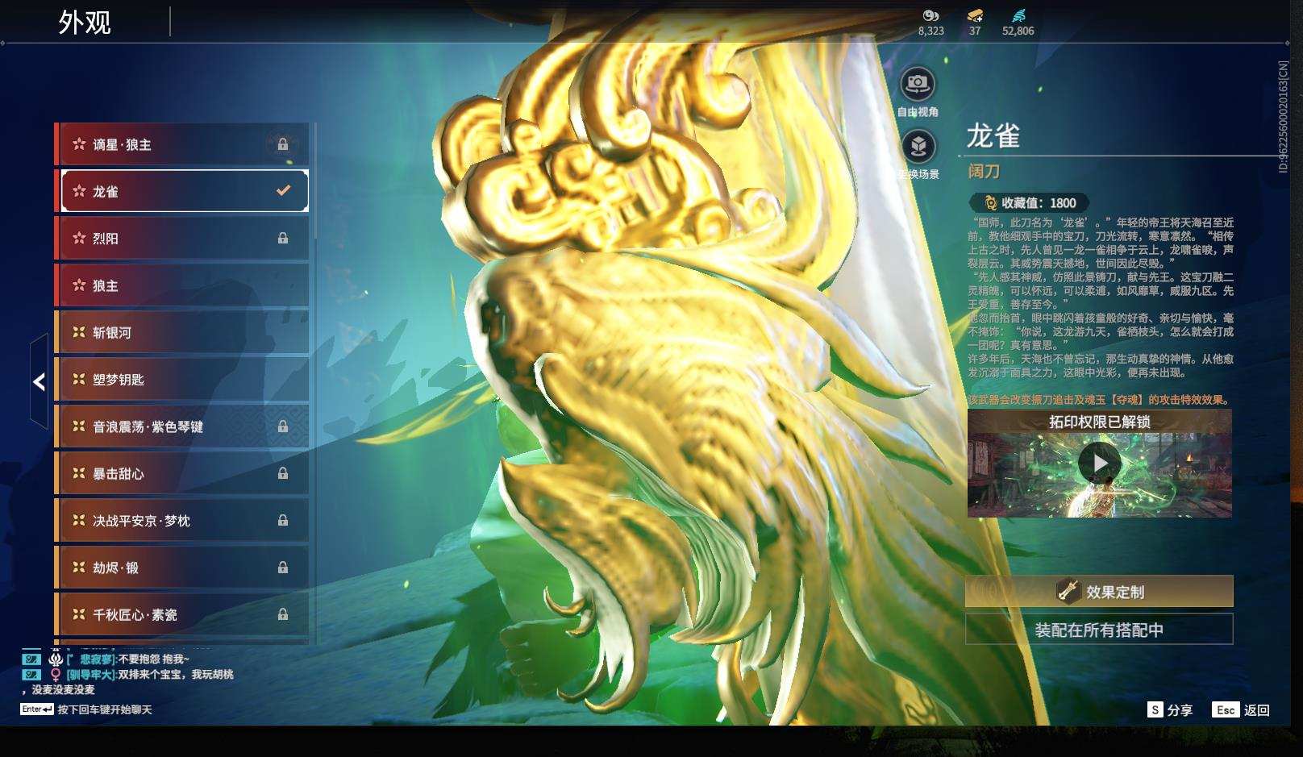Click the star rarity icon beside 狼主

(79, 285)
